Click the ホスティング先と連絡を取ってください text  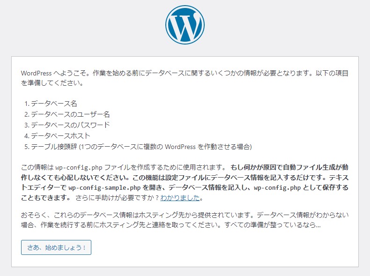tap(174, 225)
